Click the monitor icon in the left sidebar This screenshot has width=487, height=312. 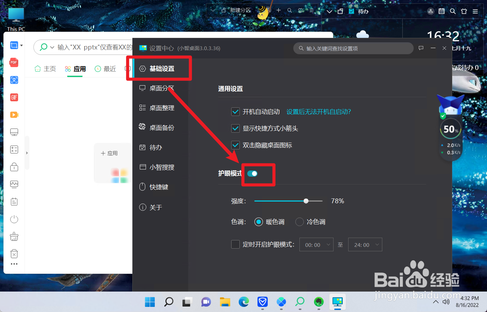pyautogui.click(x=14, y=132)
